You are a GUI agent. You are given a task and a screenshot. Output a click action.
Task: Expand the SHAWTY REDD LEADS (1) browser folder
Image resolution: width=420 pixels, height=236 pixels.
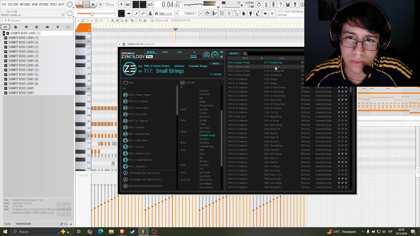click(x=4, y=33)
